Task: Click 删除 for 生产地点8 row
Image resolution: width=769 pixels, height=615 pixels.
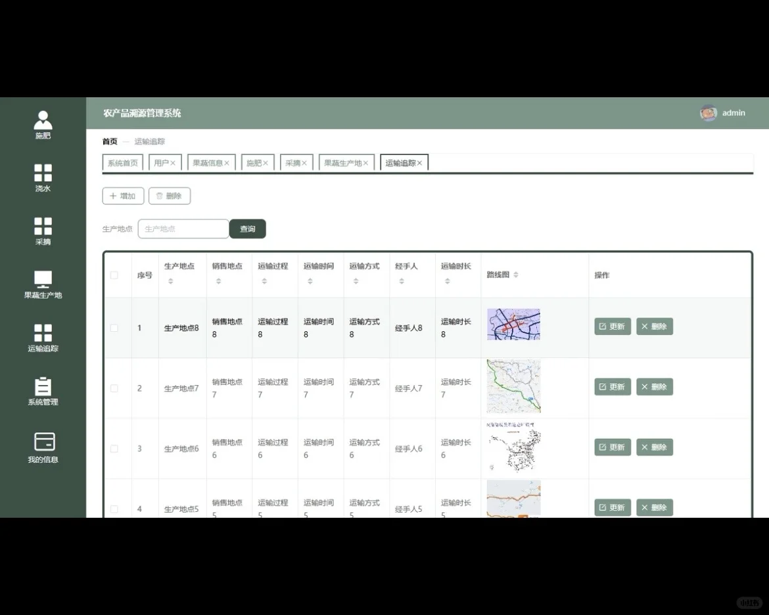Action: click(654, 326)
